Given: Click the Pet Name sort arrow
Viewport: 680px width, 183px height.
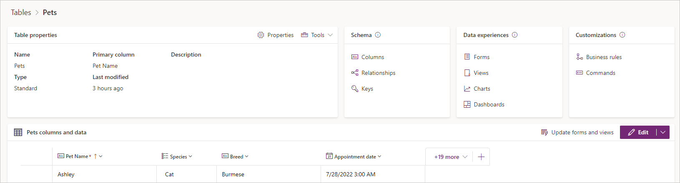Looking at the screenshot, I should point(95,156).
